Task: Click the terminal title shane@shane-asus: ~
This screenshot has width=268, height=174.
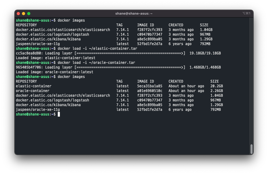Action: [134, 14]
